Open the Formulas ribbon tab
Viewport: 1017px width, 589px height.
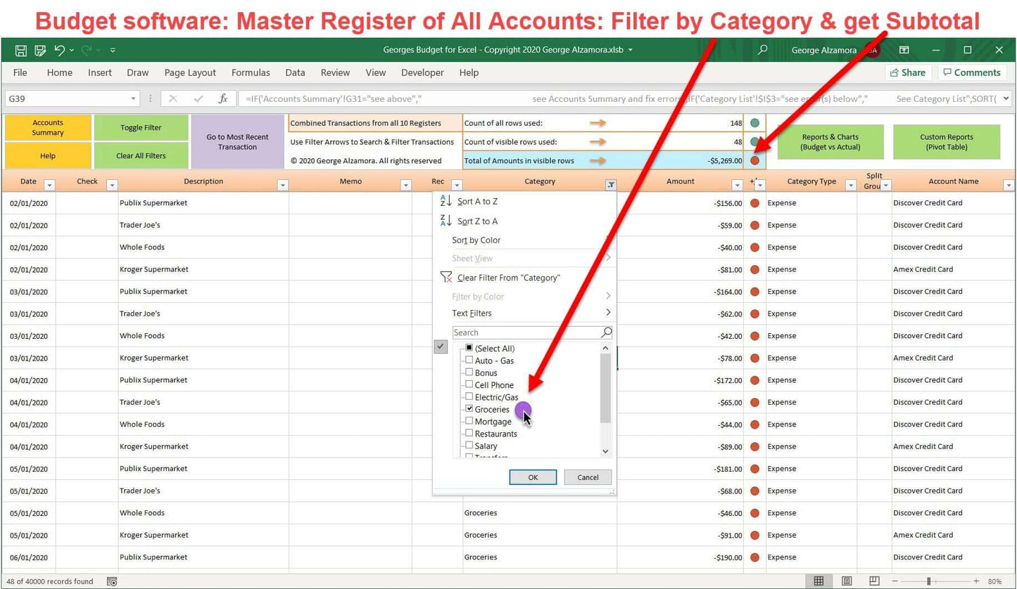point(251,72)
